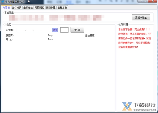Minimize the 小布地图工具 window
Viewport: 158px width, 113px height.
140,1
